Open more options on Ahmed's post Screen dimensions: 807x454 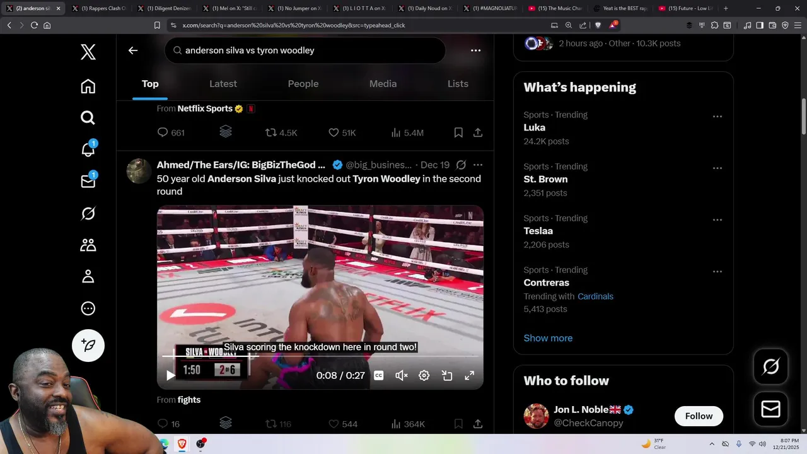(x=478, y=165)
